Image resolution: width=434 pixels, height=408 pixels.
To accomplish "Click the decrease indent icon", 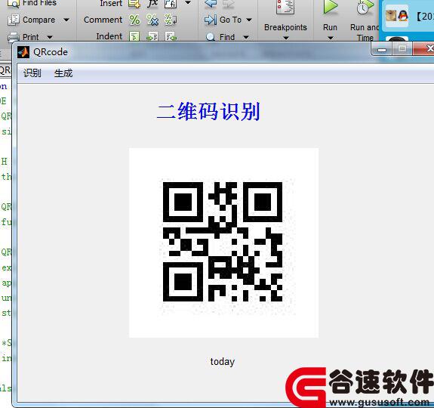I will coord(171,36).
